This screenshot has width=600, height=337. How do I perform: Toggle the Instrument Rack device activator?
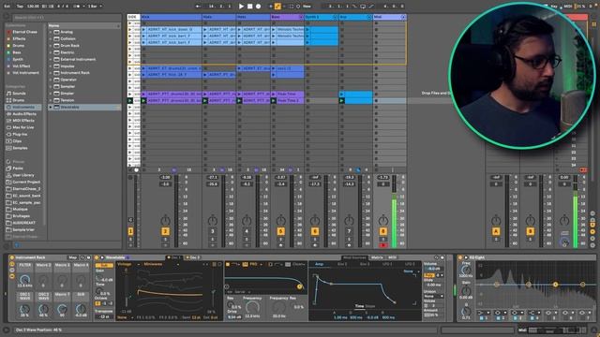11,258
